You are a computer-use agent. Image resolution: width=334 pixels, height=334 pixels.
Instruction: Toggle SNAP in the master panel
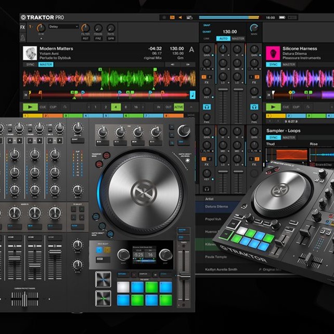(x=207, y=25)
